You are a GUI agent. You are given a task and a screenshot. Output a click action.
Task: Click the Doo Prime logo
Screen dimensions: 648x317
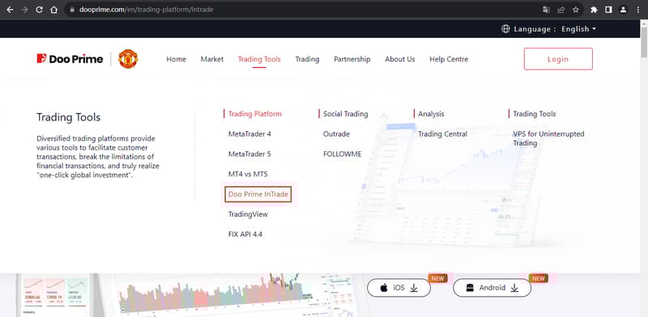tap(70, 59)
